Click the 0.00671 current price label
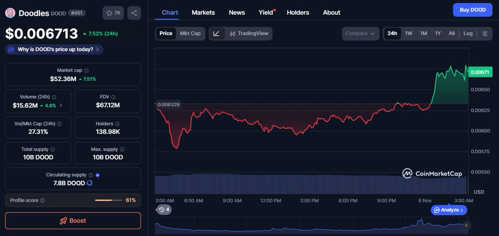 click(x=480, y=72)
